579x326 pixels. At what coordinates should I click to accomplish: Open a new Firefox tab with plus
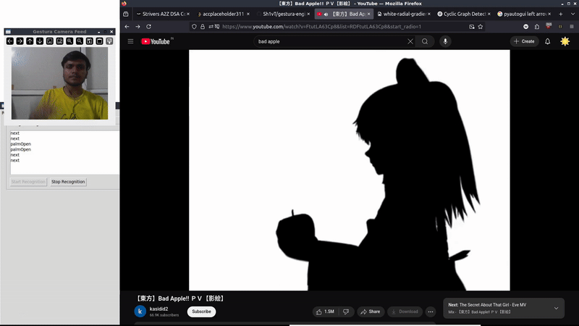(x=560, y=14)
